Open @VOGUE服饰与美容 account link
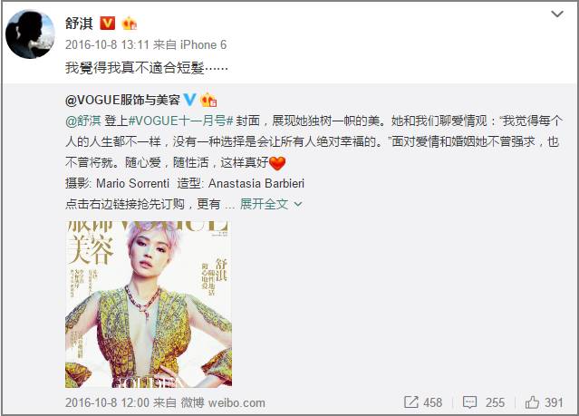The height and width of the screenshot is (416, 579). [x=122, y=100]
